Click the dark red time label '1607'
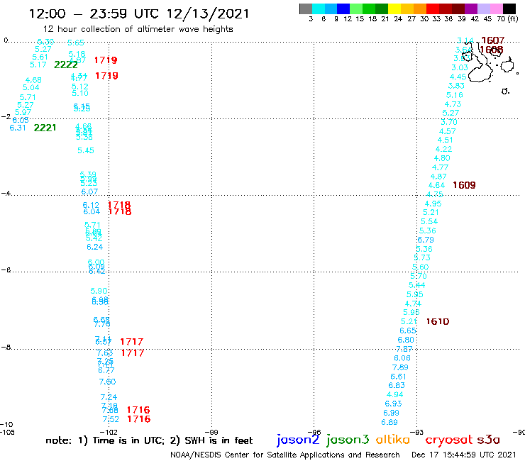 492,40
